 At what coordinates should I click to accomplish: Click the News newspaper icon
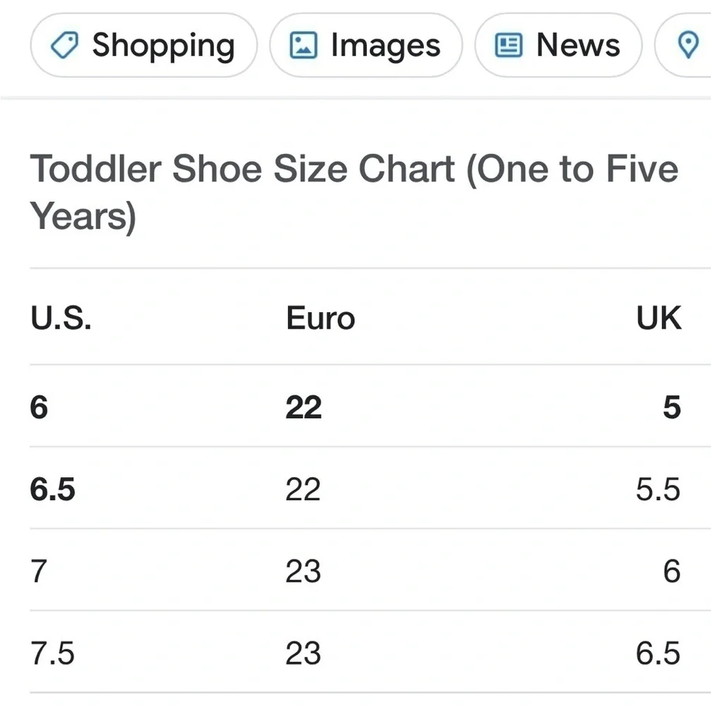coord(508,45)
